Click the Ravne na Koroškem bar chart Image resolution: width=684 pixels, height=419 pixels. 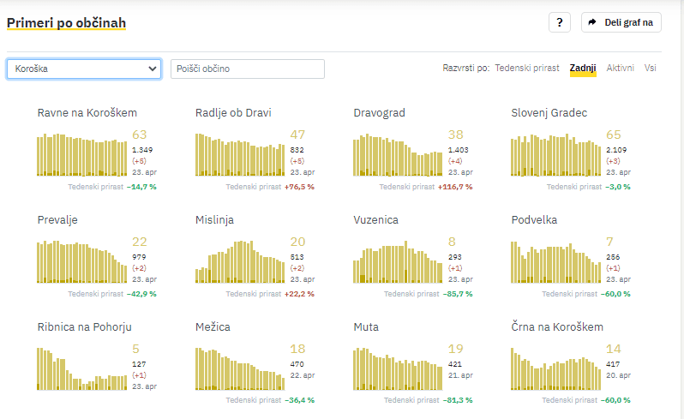point(81,154)
